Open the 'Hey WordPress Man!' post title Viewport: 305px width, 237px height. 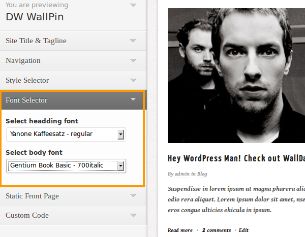(x=236, y=158)
